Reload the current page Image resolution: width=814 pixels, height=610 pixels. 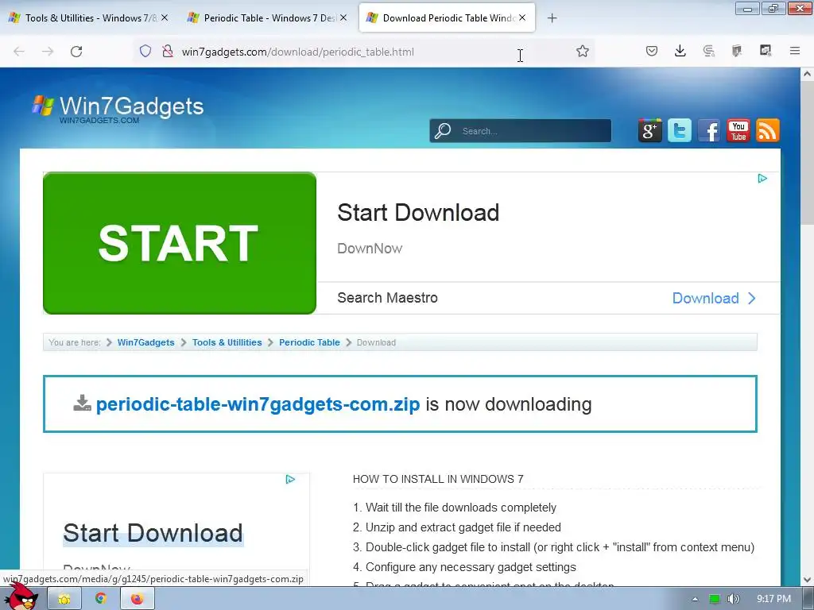[76, 52]
